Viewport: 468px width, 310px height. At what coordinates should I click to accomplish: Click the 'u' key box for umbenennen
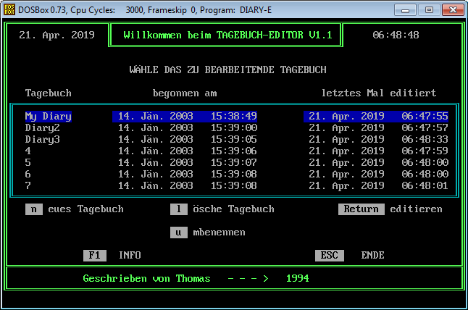[178, 232]
